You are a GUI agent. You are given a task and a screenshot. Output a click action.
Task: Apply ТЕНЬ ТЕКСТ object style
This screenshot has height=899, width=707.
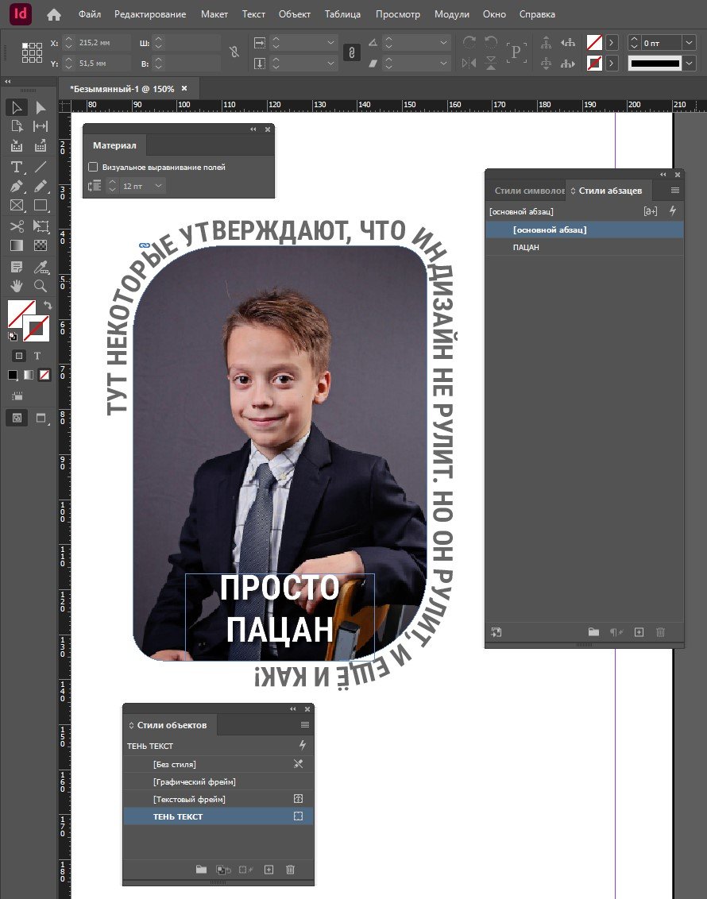click(218, 816)
